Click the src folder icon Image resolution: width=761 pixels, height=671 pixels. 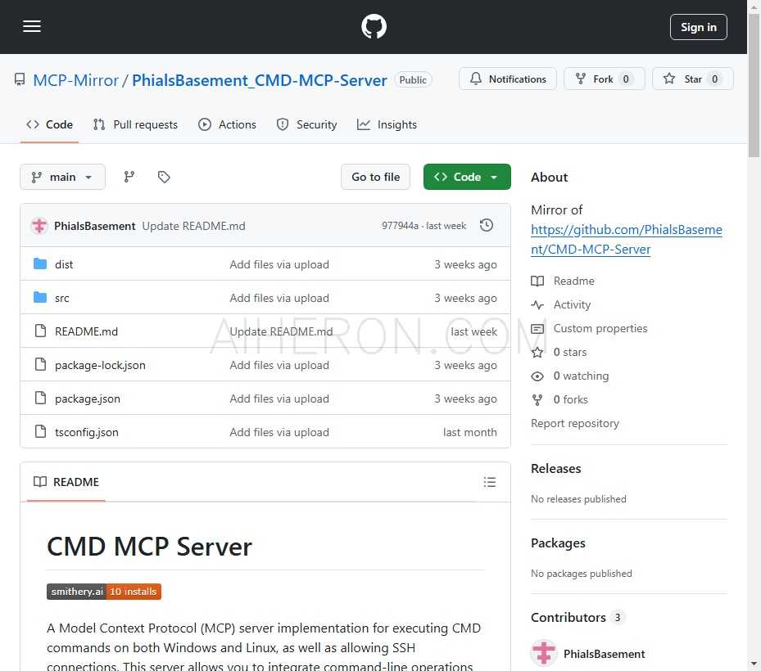(x=40, y=297)
